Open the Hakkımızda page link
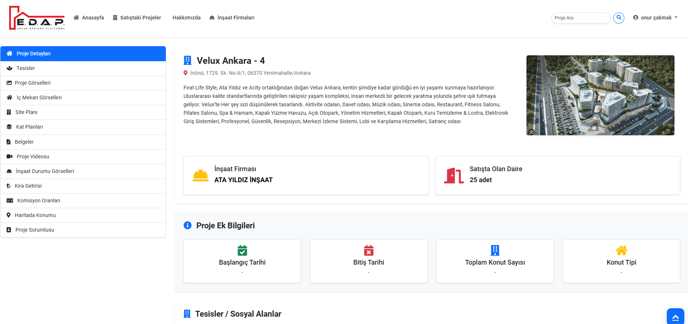 pyautogui.click(x=186, y=18)
